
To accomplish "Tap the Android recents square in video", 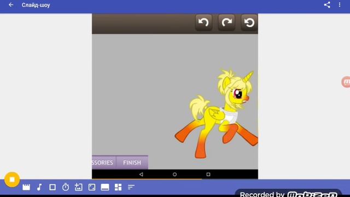I will (208, 174).
